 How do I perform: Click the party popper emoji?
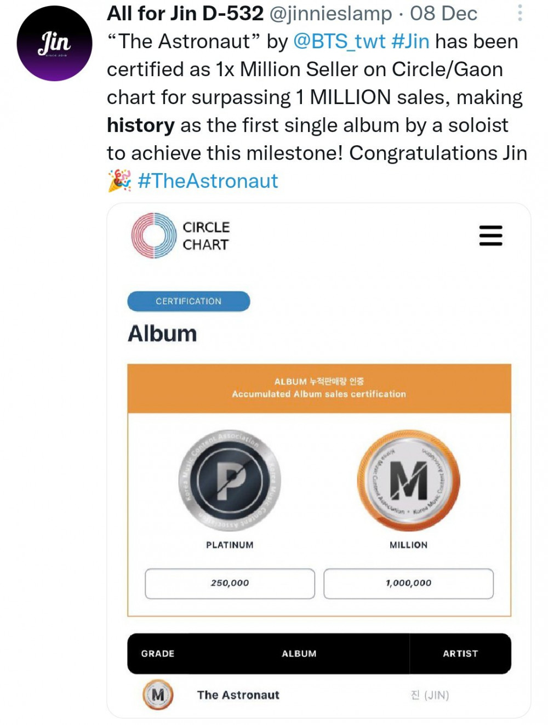coord(119,181)
